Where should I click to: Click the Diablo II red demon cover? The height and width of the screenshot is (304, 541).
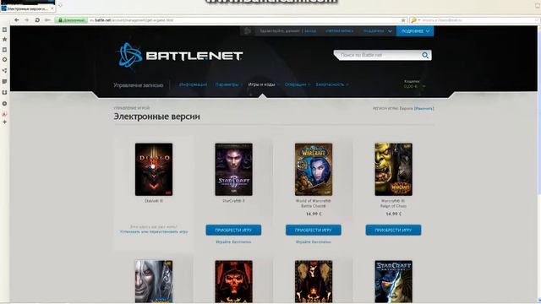pos(233,281)
